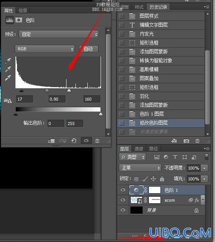Toggle history brush source for 高斯模糊

pos(122,70)
